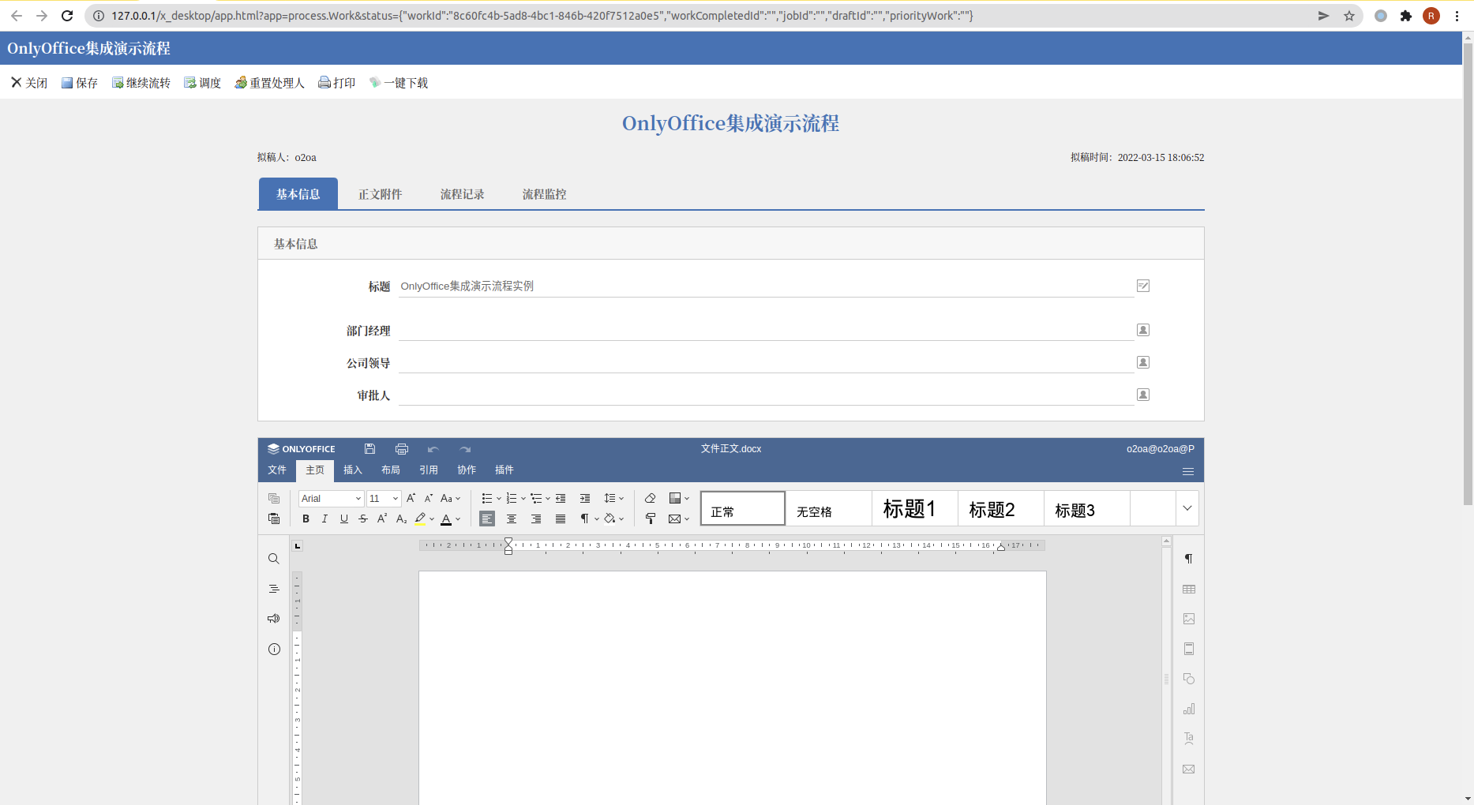Click the save icon in ONLYOFFICE header

369,449
